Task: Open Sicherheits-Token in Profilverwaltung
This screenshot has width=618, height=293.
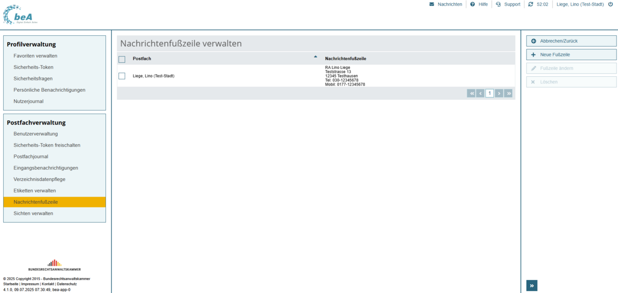Action: [x=33, y=67]
